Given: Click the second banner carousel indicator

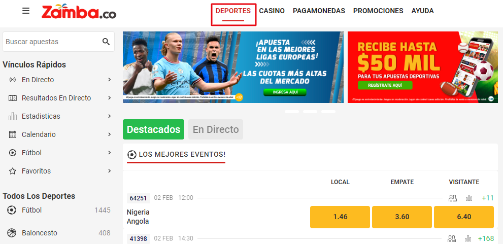Looking at the screenshot, I should 310,112.
